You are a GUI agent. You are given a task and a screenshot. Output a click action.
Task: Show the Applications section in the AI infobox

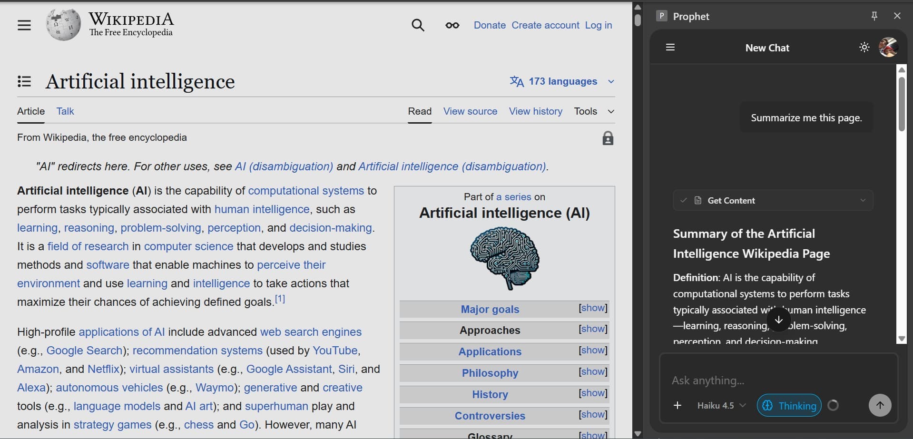(592, 351)
